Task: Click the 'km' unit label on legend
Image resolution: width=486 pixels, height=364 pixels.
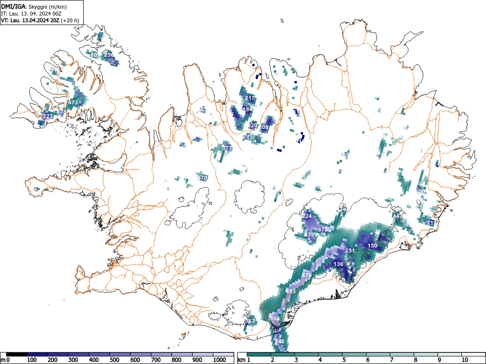Action: click(x=242, y=360)
